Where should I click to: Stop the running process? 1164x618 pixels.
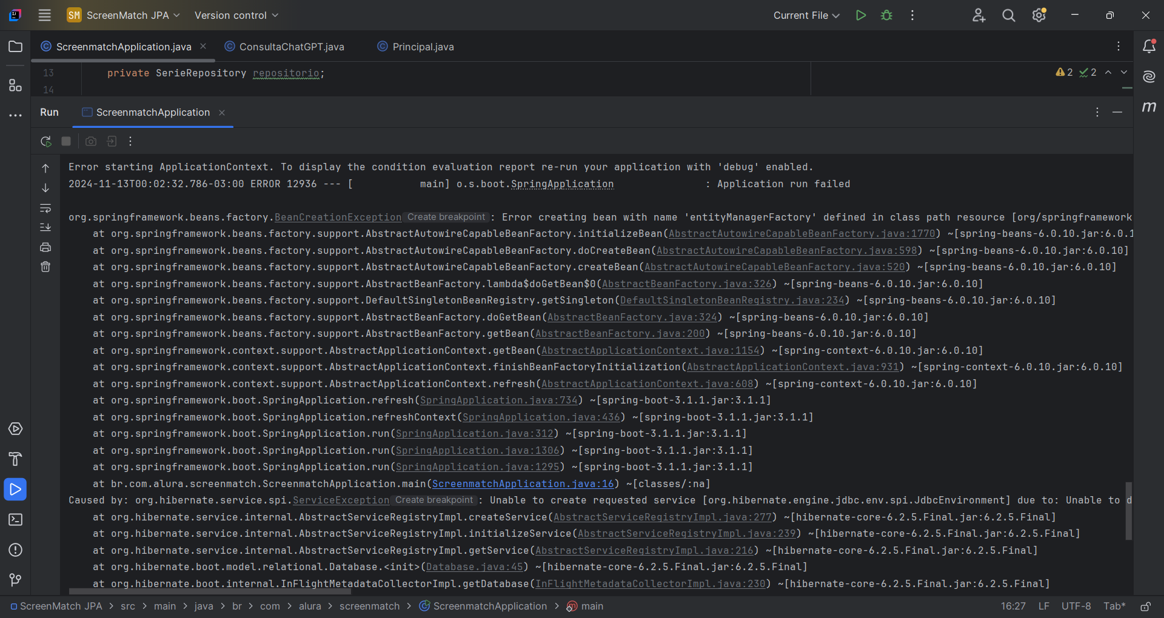click(66, 141)
